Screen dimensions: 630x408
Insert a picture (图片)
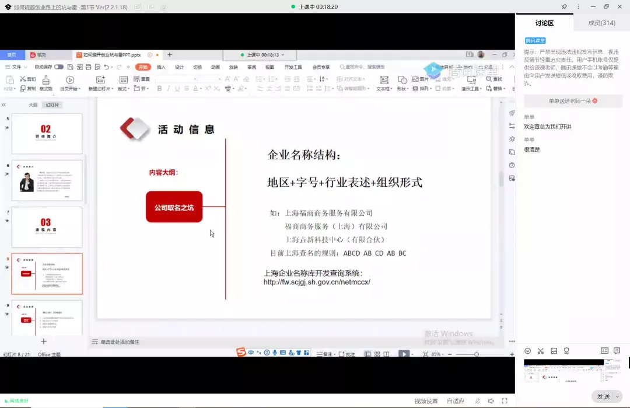[x=421, y=79]
